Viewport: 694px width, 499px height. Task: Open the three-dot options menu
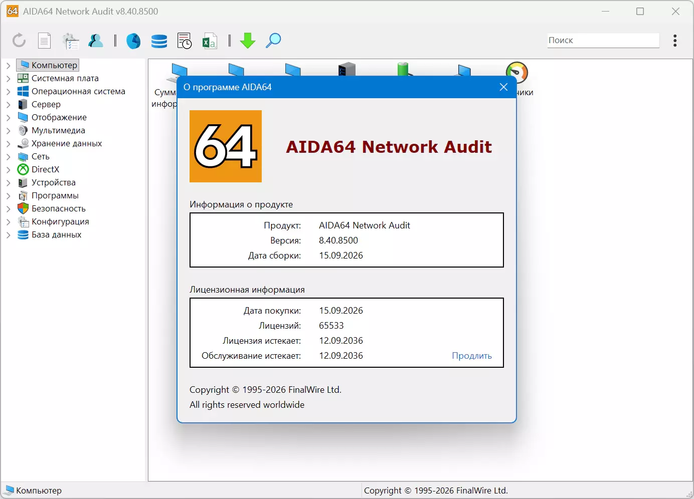[x=675, y=41]
